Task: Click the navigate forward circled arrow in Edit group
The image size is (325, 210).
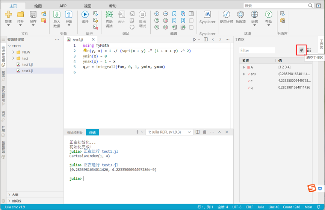Action: (x=165, y=14)
